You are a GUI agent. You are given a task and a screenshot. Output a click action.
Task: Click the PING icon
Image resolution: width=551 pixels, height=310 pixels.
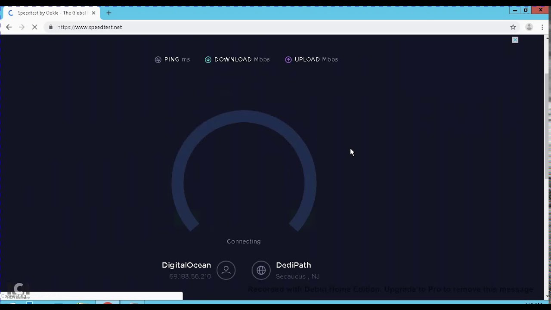[158, 60]
